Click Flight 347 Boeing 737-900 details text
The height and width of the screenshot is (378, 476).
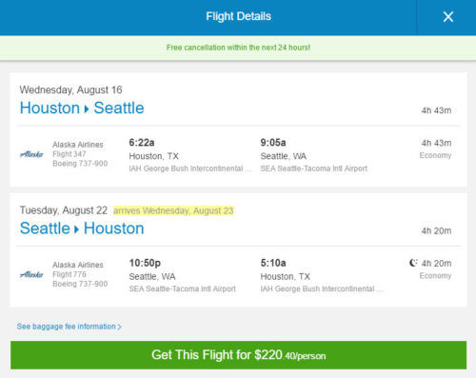pos(80,159)
